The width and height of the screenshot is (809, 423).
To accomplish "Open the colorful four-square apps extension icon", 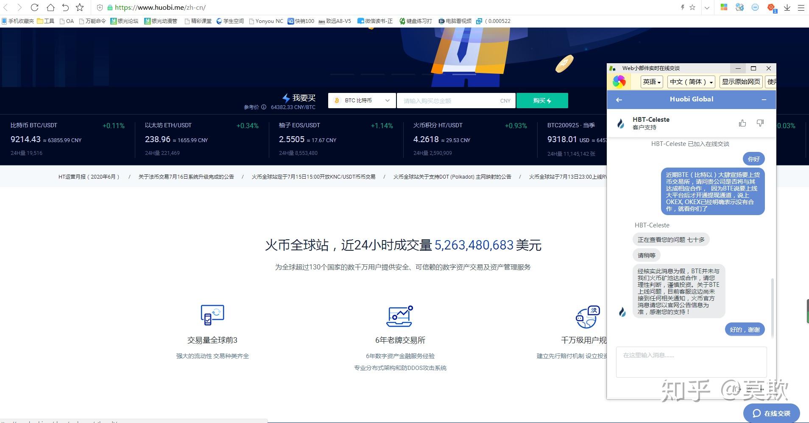I will point(724,7).
